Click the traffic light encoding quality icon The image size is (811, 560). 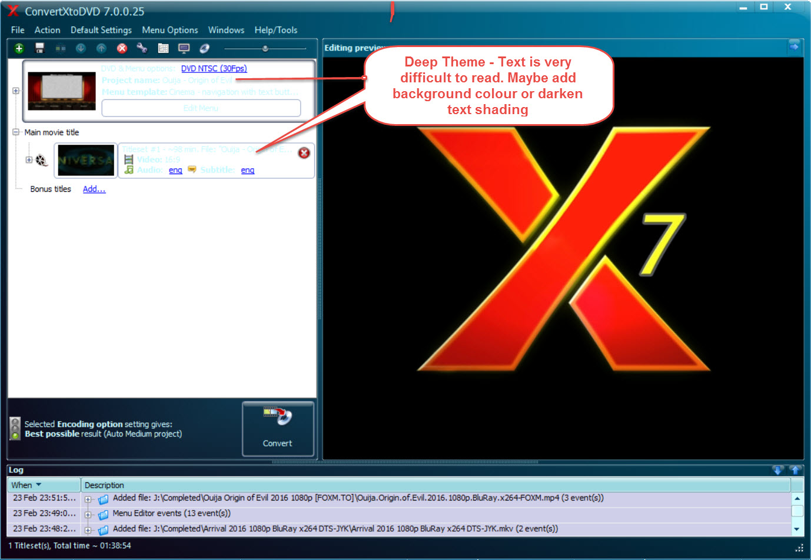pos(15,429)
